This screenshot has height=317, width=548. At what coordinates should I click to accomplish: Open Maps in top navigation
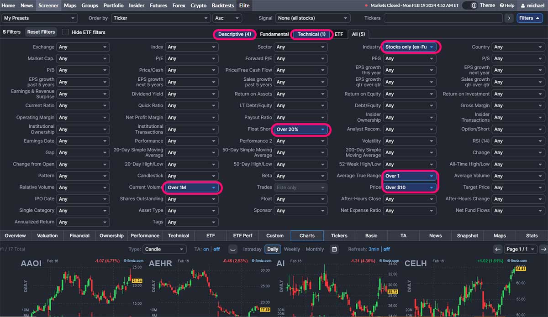pos(70,5)
